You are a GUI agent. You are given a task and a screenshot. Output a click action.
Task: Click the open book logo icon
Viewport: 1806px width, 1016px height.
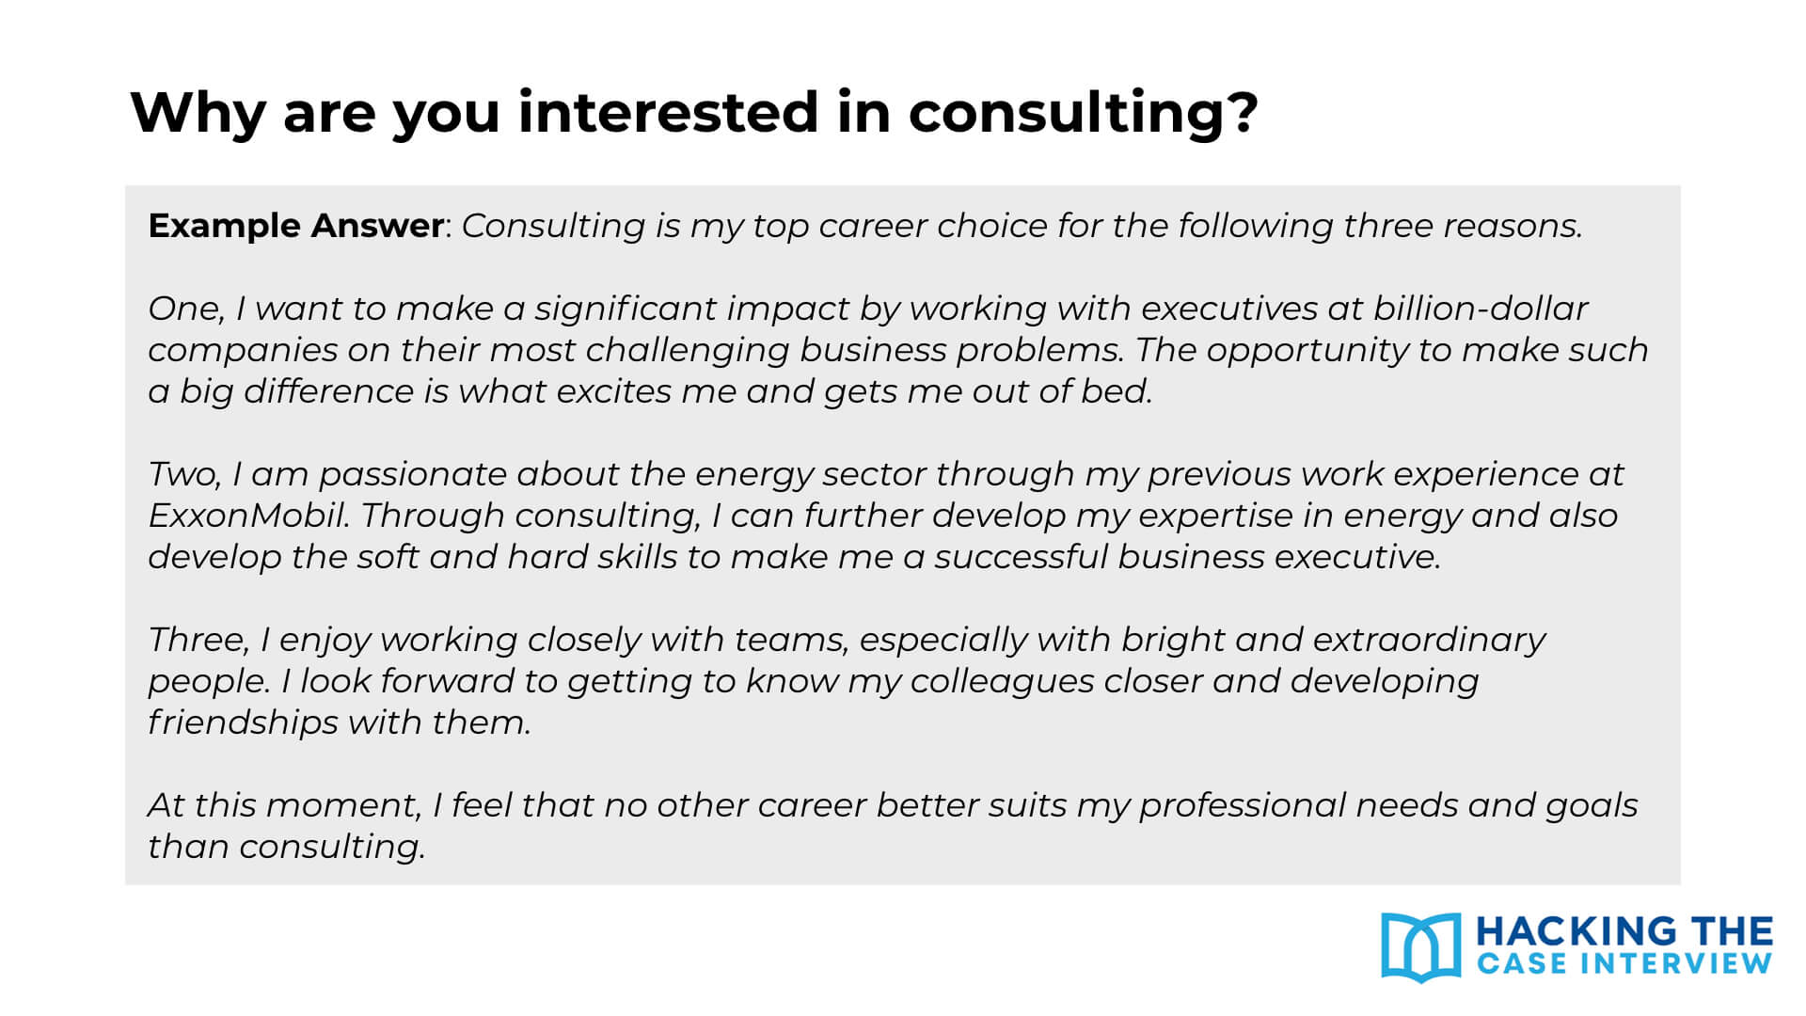[1420, 946]
